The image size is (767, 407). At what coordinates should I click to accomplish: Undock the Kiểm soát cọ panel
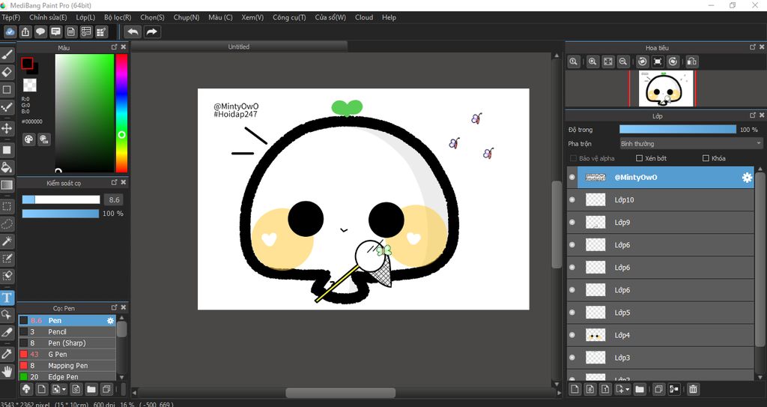tap(114, 182)
